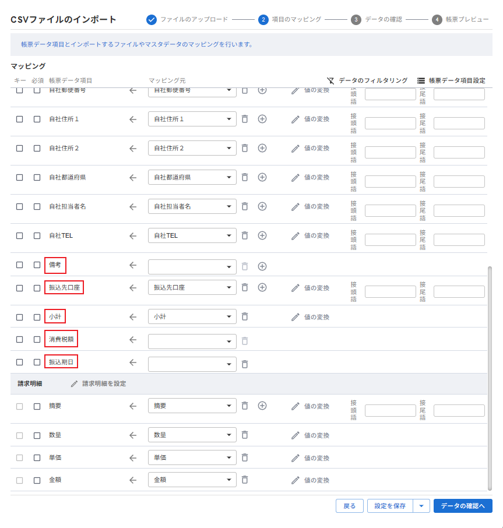Go to ファイルのアップロード step
Screen dimensions: 503x528
click(188, 20)
